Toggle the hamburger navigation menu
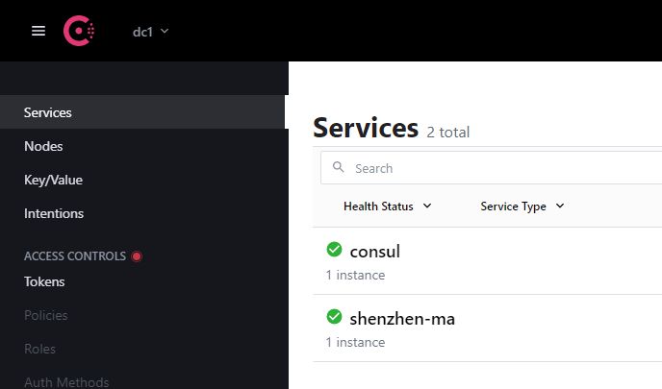 (38, 31)
